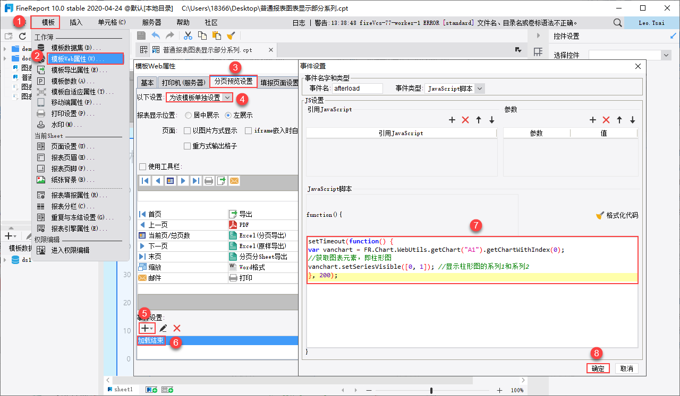The image size is (680, 396).
Task: Check the iframe嵌入时 checkbox
Action: (x=249, y=130)
